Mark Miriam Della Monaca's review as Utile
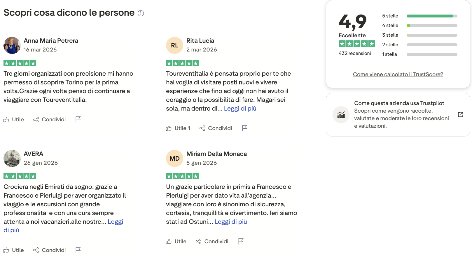This screenshot has height=259, width=472. [x=176, y=242]
